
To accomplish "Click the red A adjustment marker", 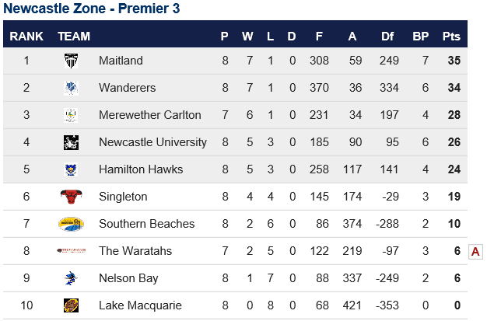I will [x=475, y=251].
